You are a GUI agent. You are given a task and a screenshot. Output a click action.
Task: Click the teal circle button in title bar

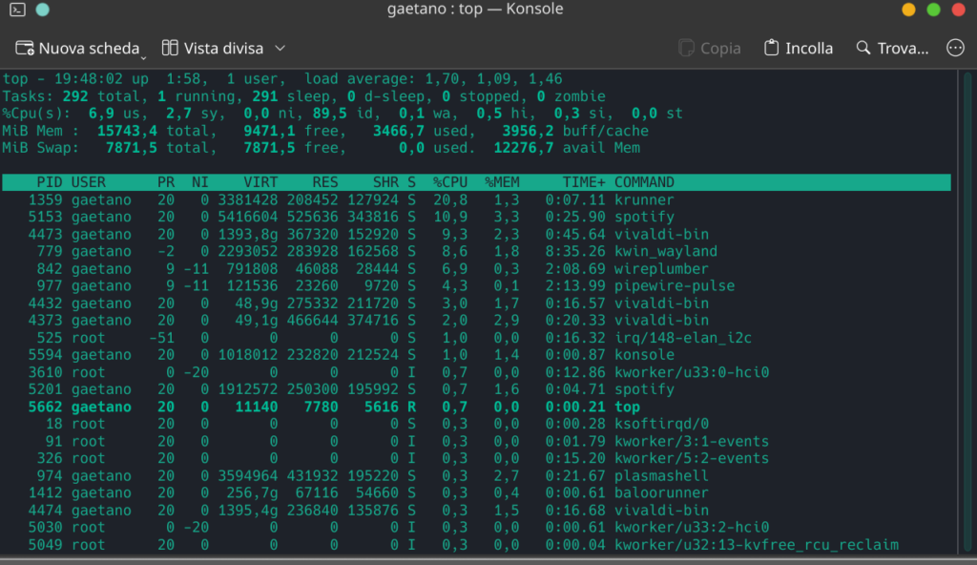(x=42, y=10)
